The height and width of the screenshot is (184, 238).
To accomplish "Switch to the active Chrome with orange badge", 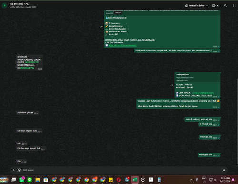I will [x=95, y=180].
